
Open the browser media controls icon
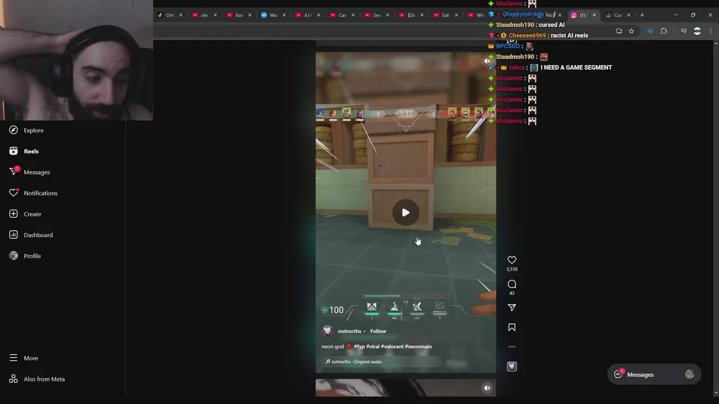[x=684, y=31]
